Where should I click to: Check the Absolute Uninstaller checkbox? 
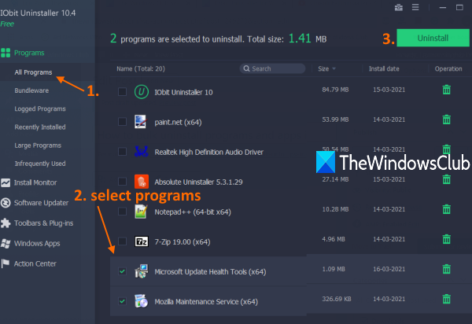pyautogui.click(x=122, y=182)
